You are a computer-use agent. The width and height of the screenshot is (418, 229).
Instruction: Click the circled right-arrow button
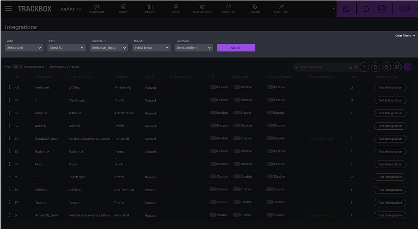(x=364, y=67)
